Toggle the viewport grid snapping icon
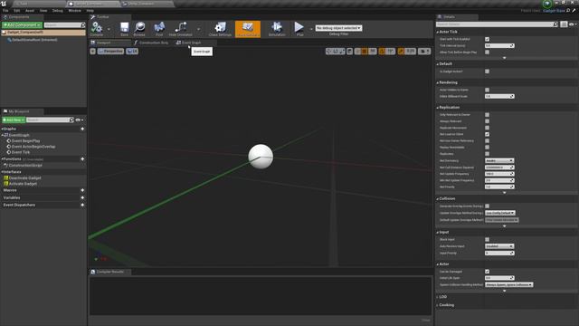 (364, 52)
